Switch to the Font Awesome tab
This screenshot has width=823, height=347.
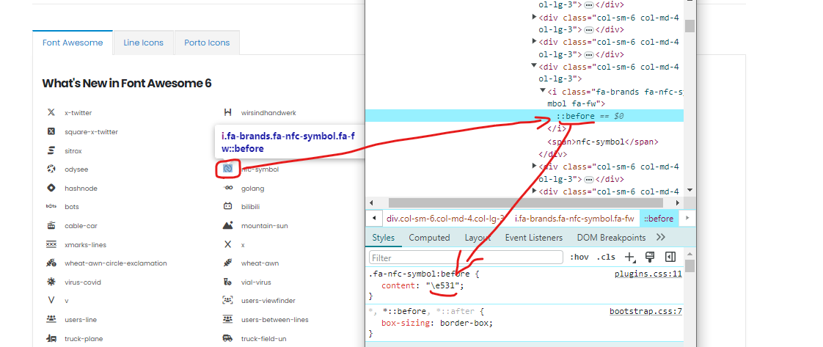73,43
